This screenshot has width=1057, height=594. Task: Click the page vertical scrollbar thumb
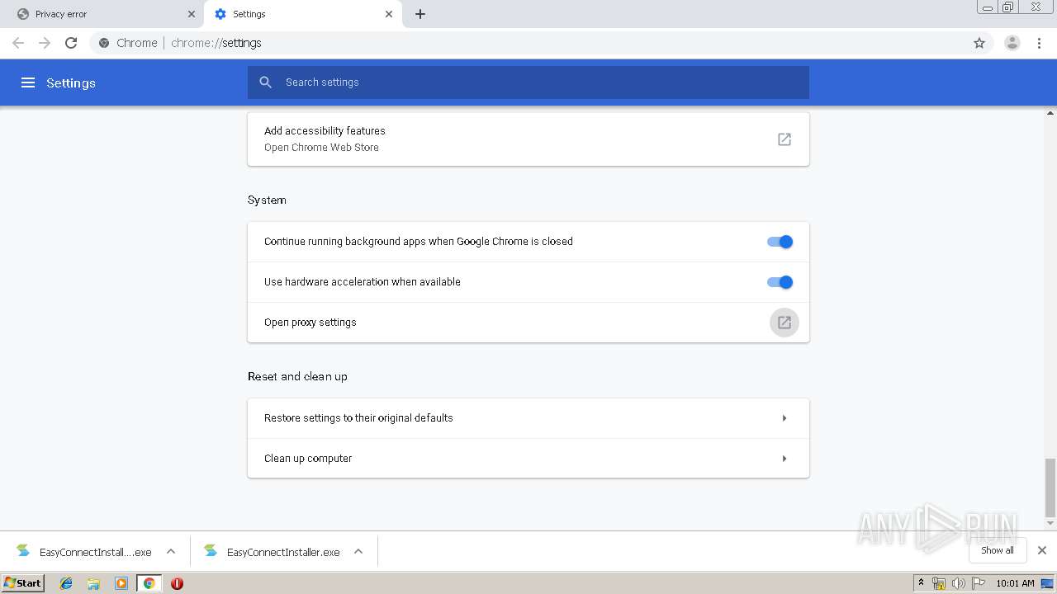(x=1050, y=488)
